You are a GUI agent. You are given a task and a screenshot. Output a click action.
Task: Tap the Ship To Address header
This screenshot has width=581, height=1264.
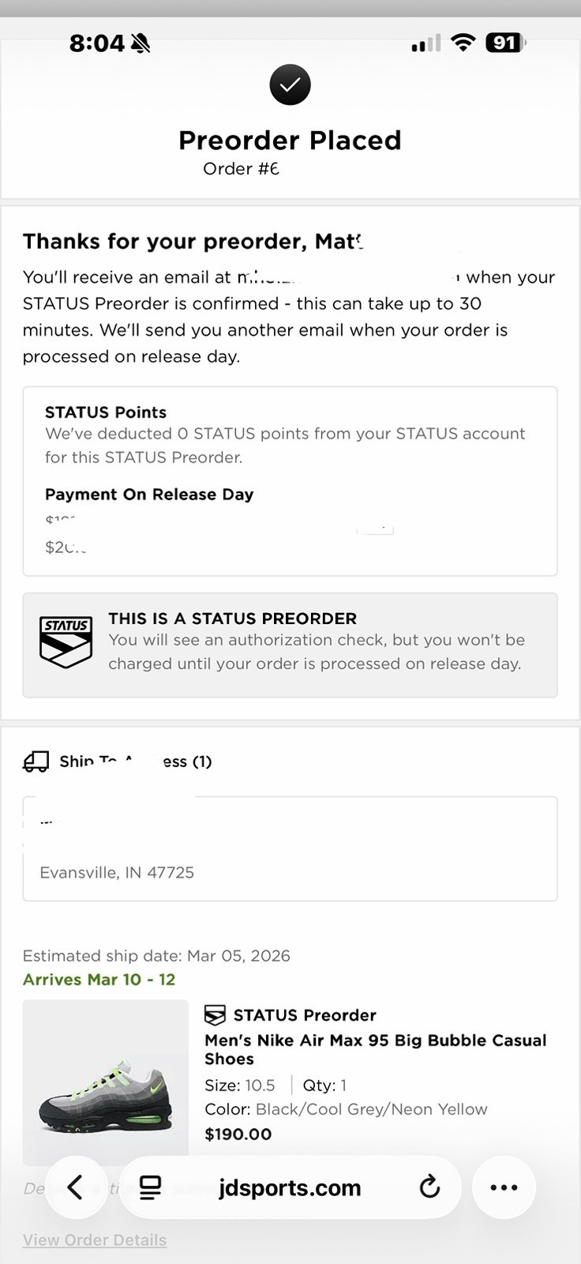(x=136, y=762)
